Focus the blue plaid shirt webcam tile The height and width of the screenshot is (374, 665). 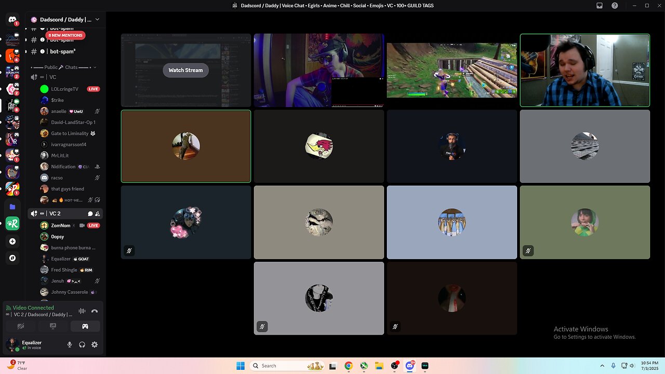585,70
